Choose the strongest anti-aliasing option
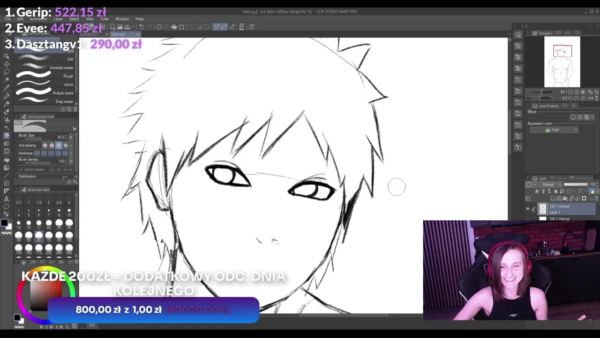 tap(65, 145)
